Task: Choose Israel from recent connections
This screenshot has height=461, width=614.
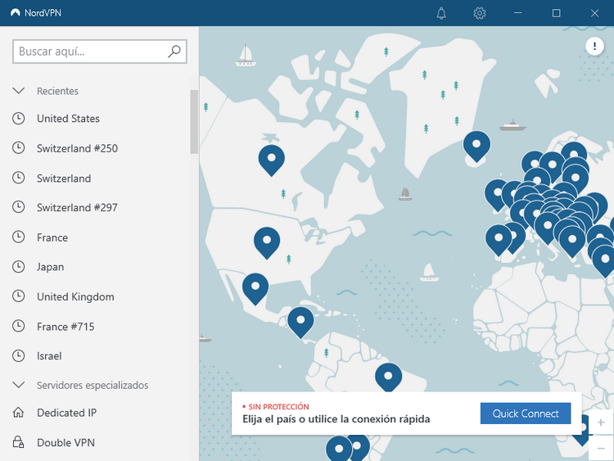Action: click(x=49, y=355)
